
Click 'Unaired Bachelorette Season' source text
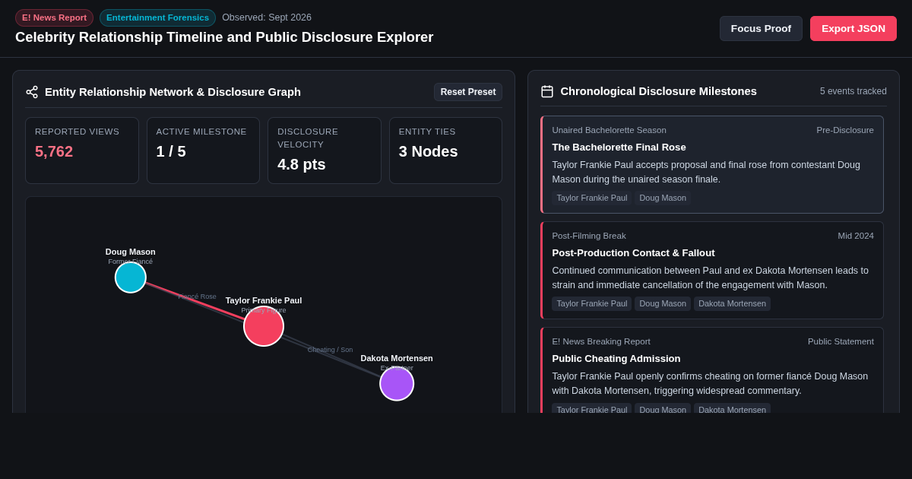[609, 130]
